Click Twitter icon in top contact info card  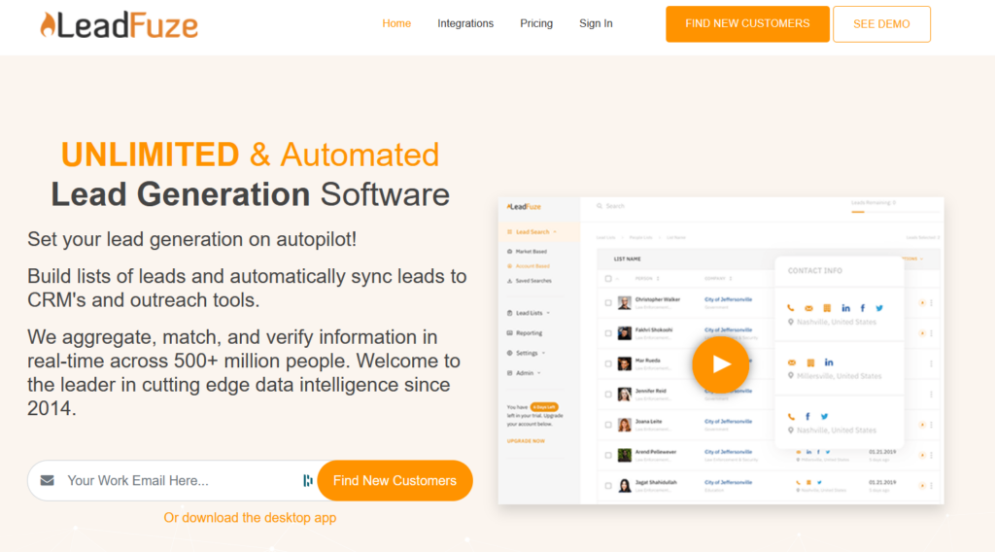[879, 308]
